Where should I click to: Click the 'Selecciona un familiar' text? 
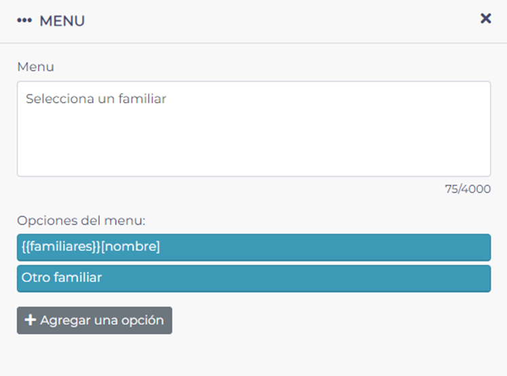(x=96, y=99)
